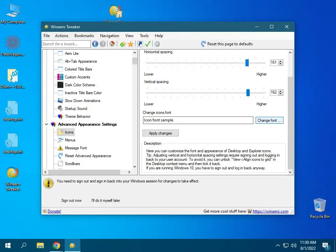
Task: Open taskbar search magnifier
Action: point(24,245)
